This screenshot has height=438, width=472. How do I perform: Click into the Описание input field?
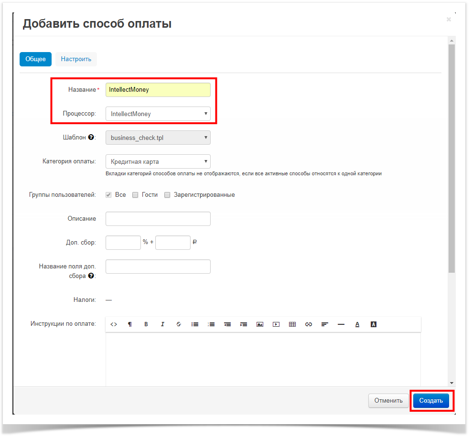pyautogui.click(x=158, y=219)
